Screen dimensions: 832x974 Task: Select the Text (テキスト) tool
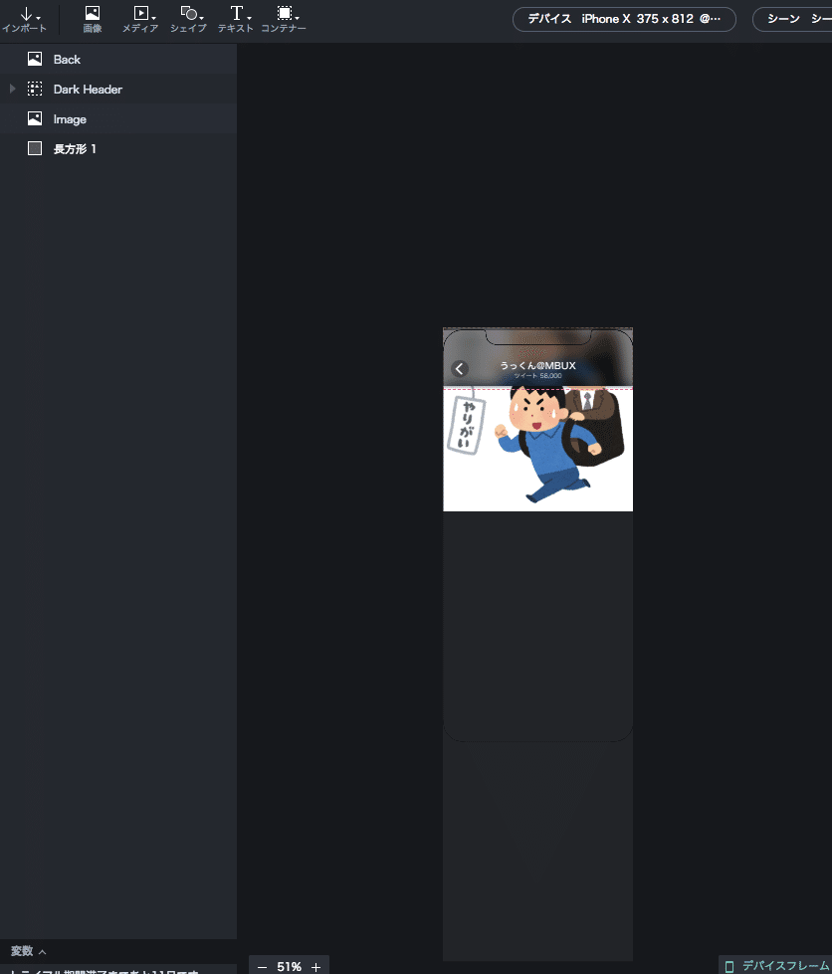236,19
